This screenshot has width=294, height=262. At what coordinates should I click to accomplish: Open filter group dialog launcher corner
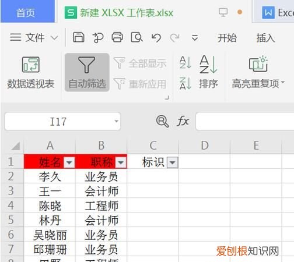coord(167,97)
